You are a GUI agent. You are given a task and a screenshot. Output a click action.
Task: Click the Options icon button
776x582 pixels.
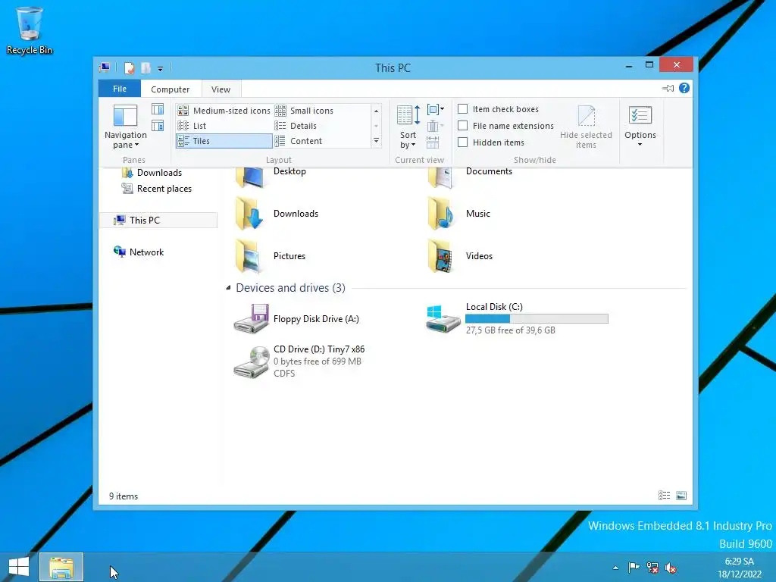(x=640, y=116)
